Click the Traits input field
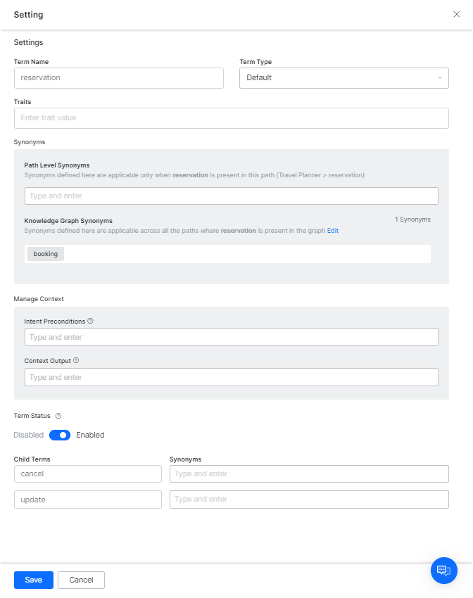The image size is (473, 598). click(231, 117)
